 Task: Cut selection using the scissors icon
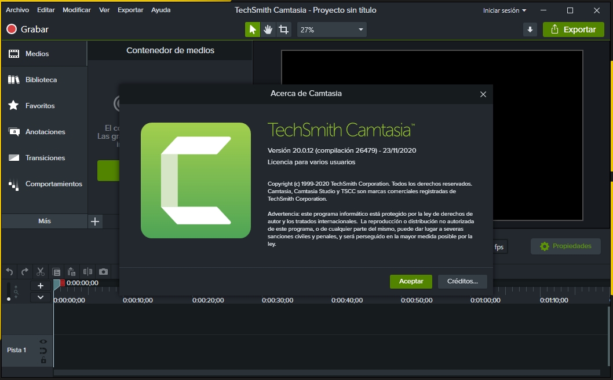tap(39, 271)
